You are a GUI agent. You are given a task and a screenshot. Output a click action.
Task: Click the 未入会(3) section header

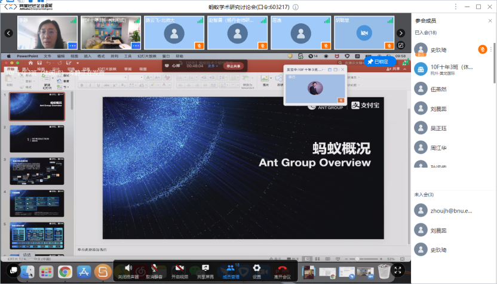[x=424, y=195]
